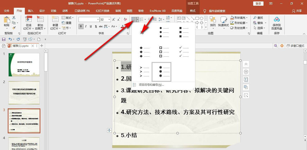Select the oval shape in shapes gallery
Screen dimensions: 307x150
(x=201, y=18)
